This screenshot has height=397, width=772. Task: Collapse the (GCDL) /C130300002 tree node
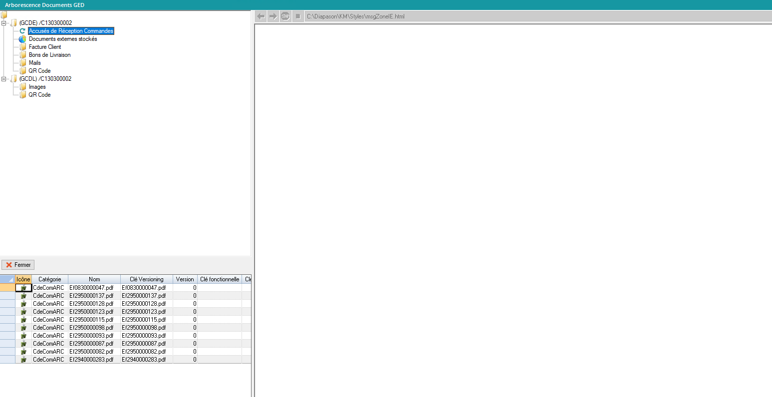pyautogui.click(x=4, y=79)
